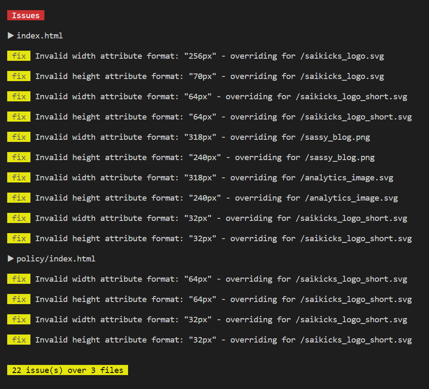Select the policy/index.html file name
Viewport: 429px width, 389px height.
pos(56,259)
